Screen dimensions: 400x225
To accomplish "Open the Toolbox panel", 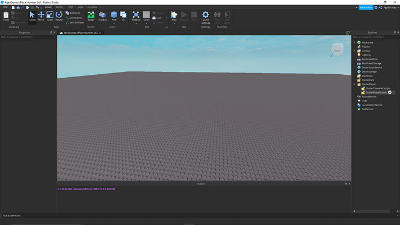I will pyautogui.click(x=103, y=16).
